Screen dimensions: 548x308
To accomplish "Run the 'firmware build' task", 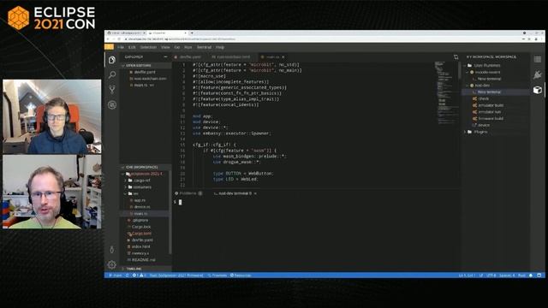I will point(488,118).
